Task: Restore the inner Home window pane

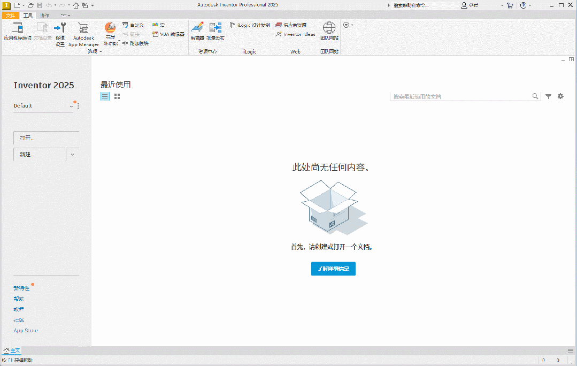Action: 571,59
